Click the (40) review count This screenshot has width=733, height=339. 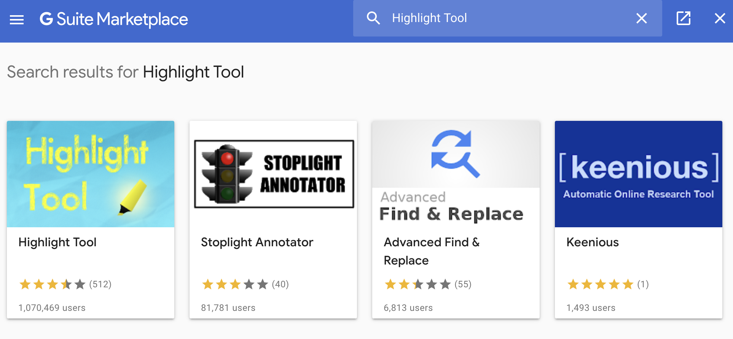280,284
